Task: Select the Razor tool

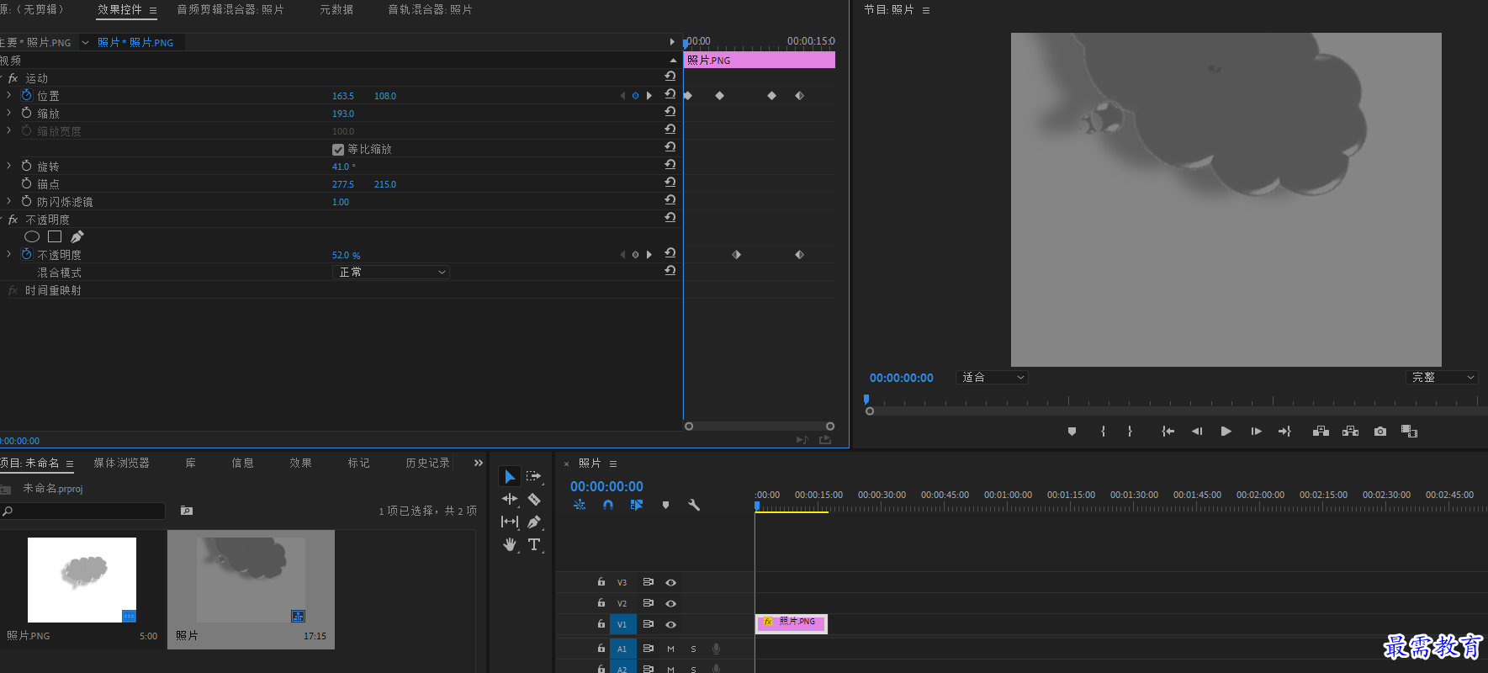Action: (x=533, y=500)
